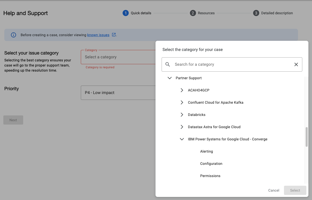Image resolution: width=312 pixels, height=200 pixels.
Task: Click the category list scrollbar
Action: [306, 137]
